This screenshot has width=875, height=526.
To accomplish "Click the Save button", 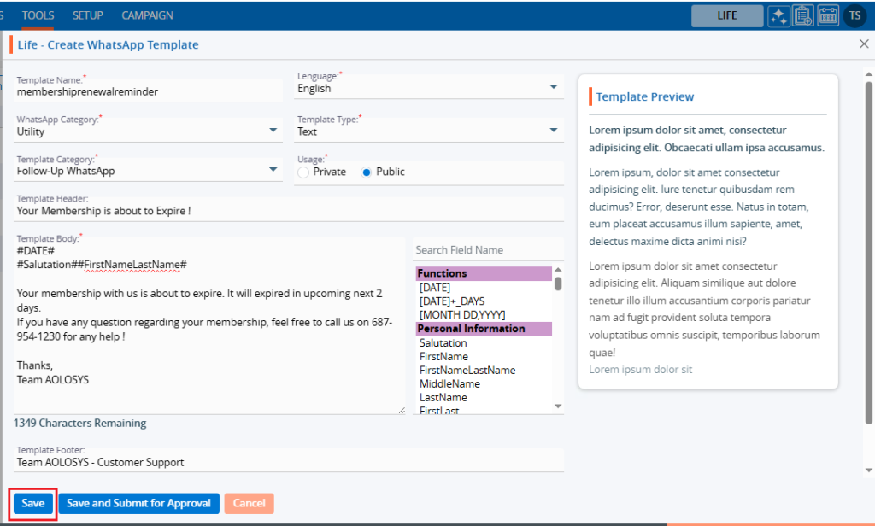I will [x=33, y=504].
